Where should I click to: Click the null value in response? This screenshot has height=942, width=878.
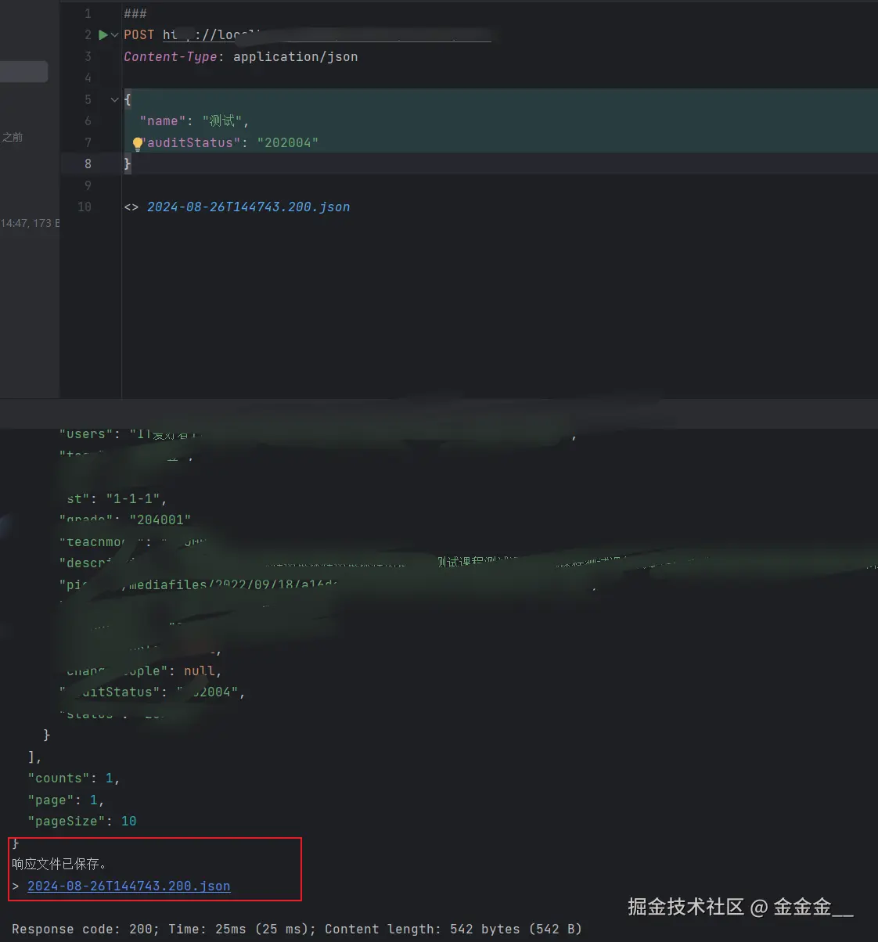click(199, 671)
